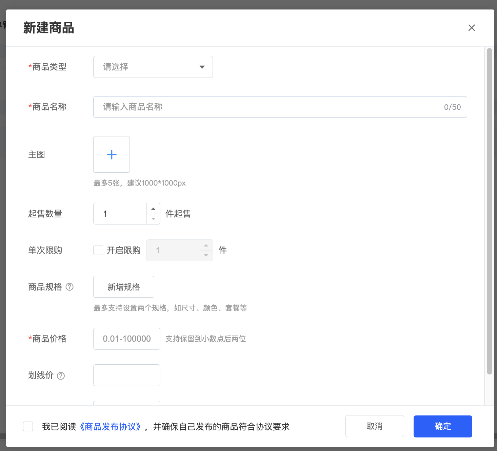Click down arrow of 单次限购 quantity
The height and width of the screenshot is (451, 497).
pos(206,256)
